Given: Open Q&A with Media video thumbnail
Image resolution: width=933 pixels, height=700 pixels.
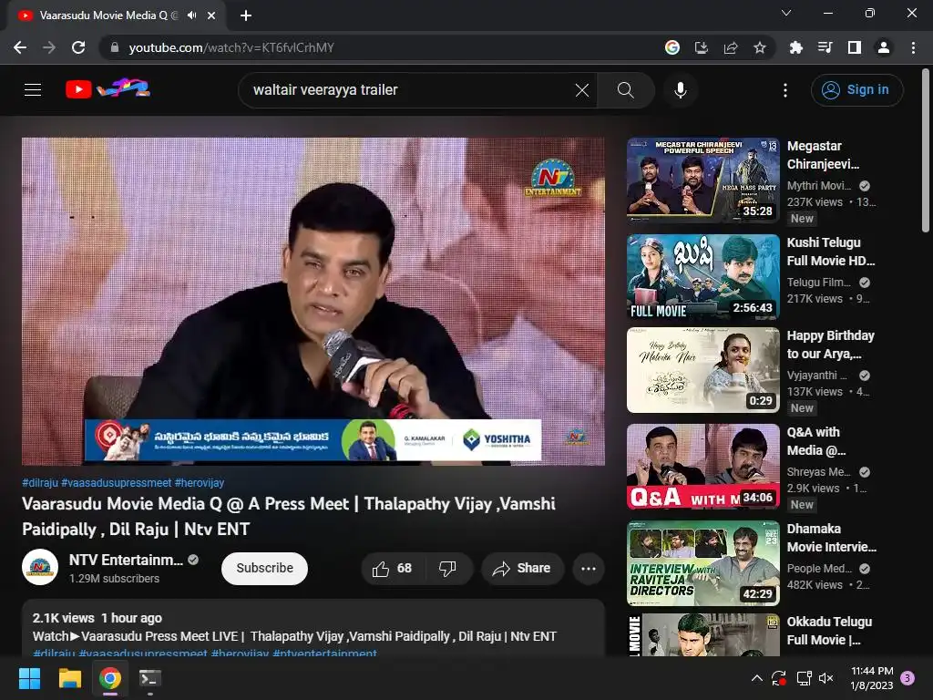Looking at the screenshot, I should click(702, 467).
